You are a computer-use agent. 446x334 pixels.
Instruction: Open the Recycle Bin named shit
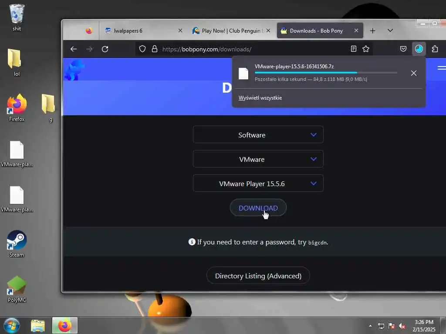tap(17, 17)
